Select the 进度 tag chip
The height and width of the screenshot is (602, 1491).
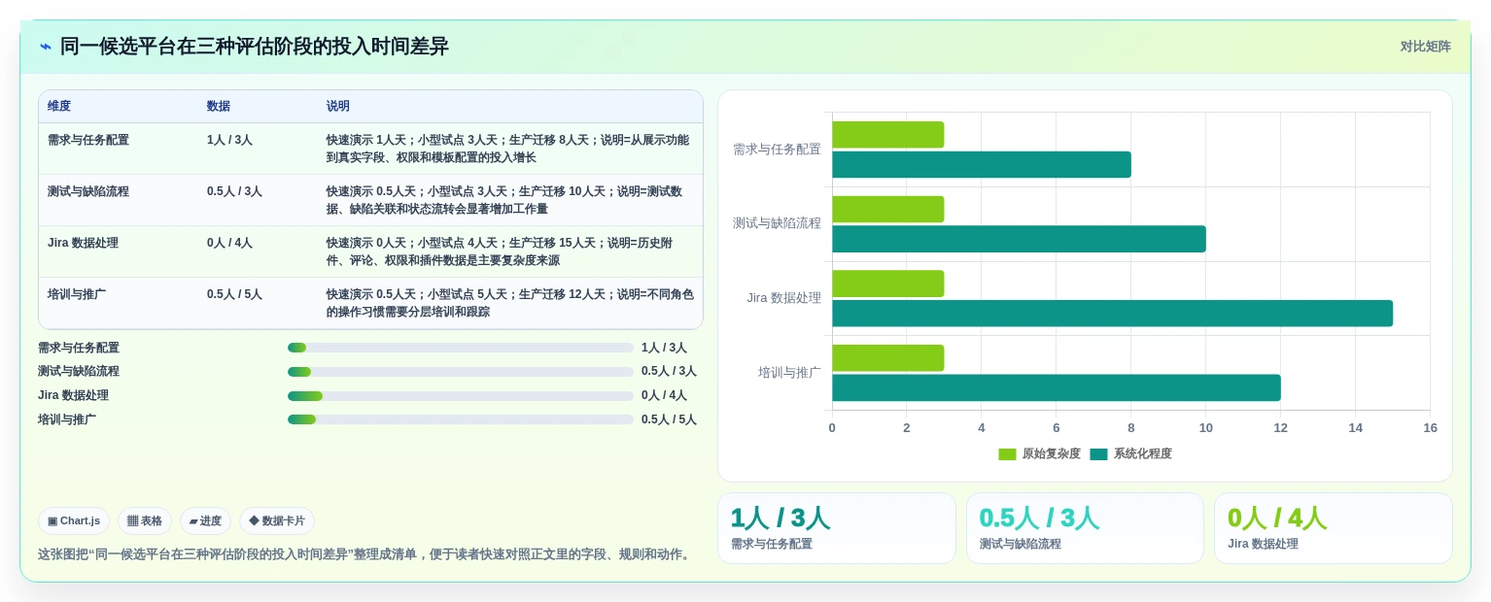click(205, 521)
